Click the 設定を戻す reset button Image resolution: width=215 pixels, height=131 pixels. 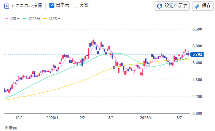[x=172, y=6]
